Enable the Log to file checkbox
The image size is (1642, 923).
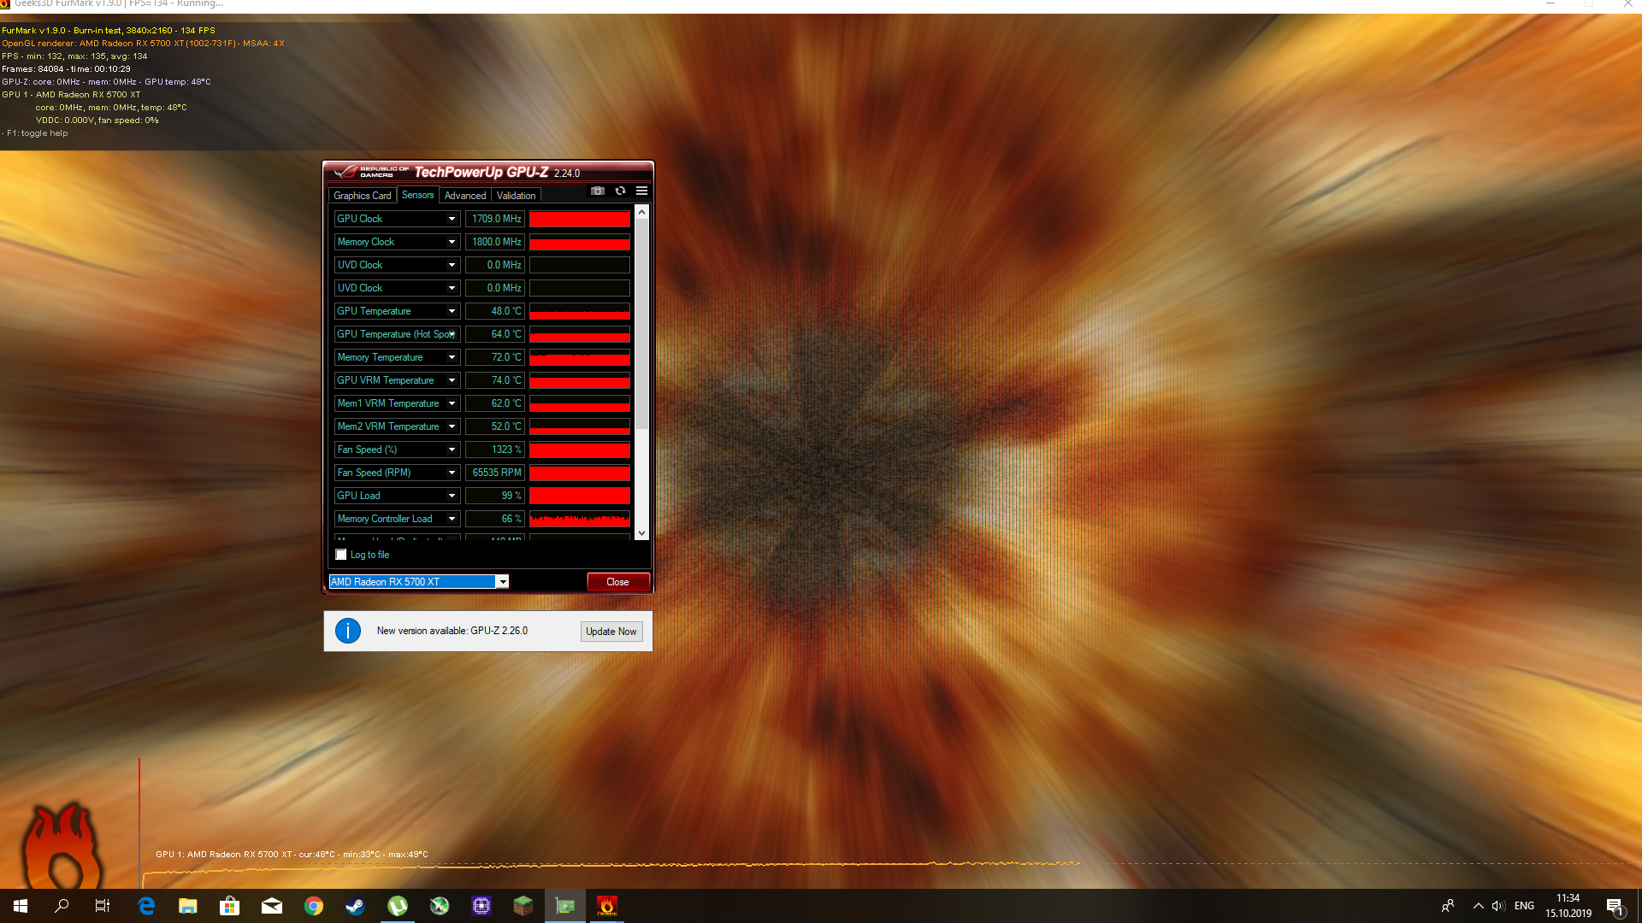341,555
